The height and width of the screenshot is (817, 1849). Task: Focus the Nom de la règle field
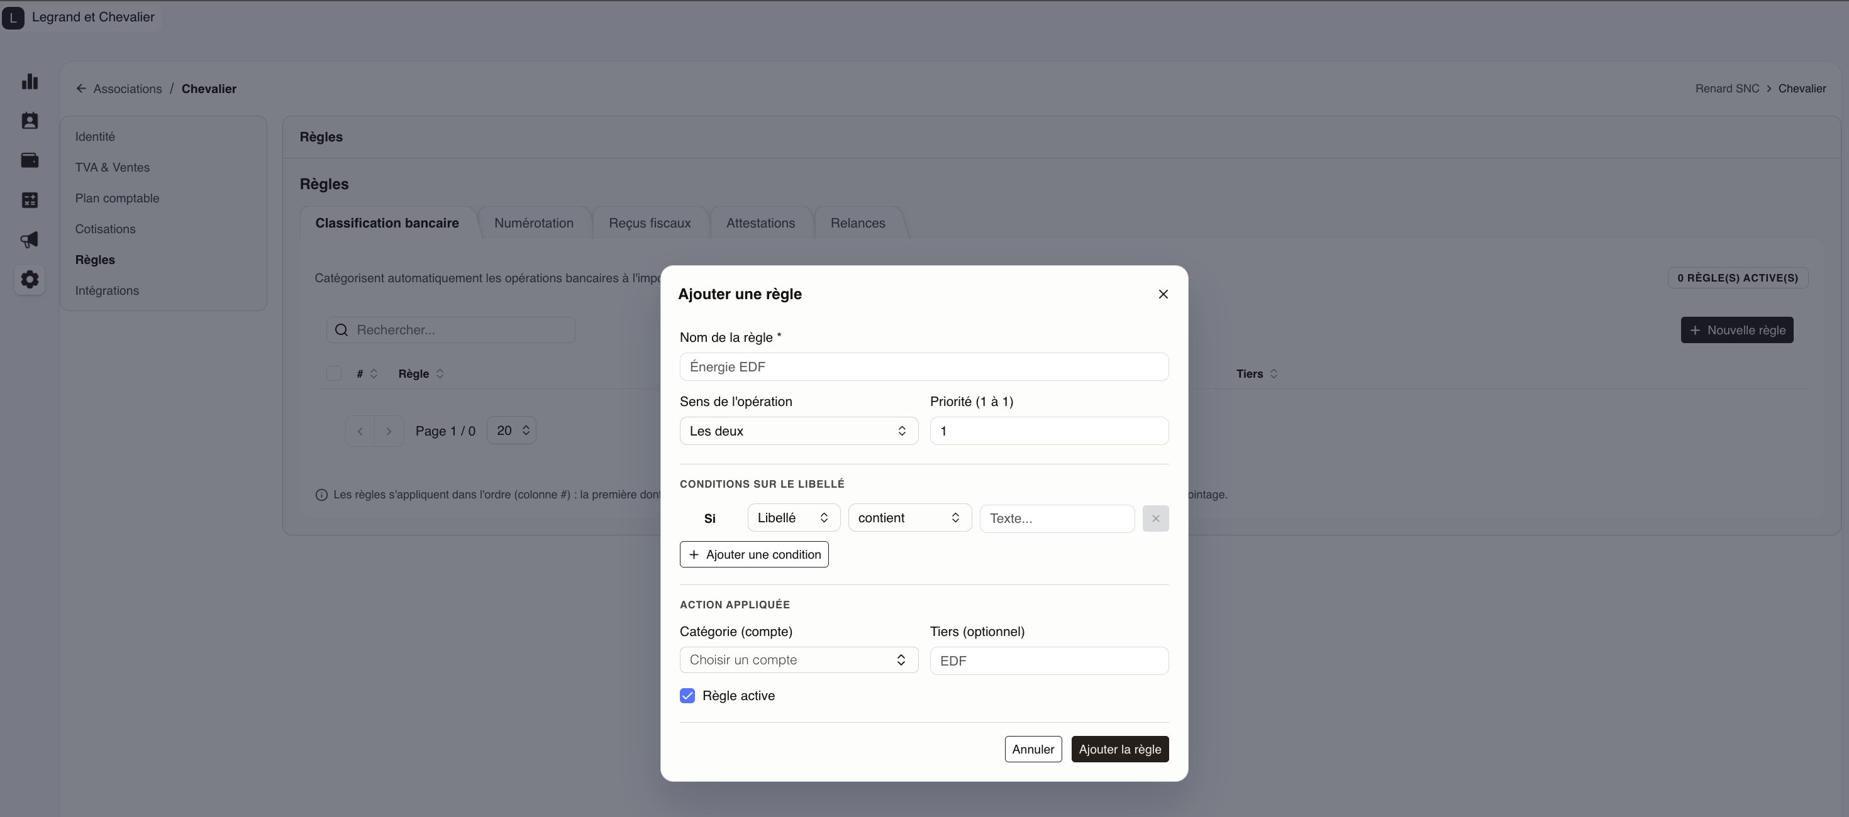click(x=924, y=367)
